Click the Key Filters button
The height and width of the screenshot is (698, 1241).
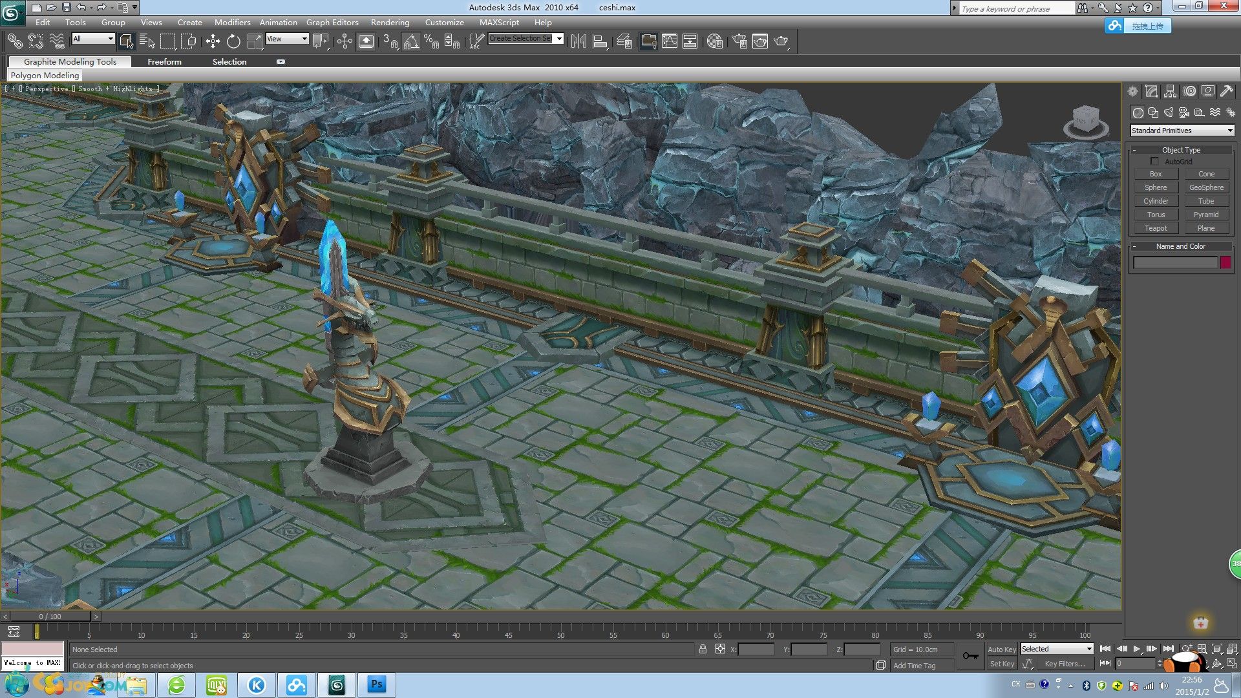[1065, 664]
